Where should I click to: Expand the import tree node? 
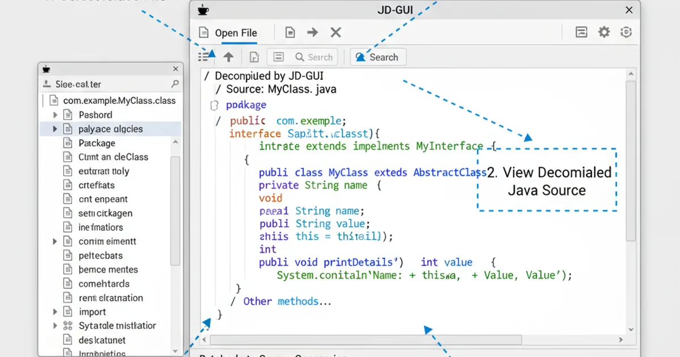click(55, 312)
